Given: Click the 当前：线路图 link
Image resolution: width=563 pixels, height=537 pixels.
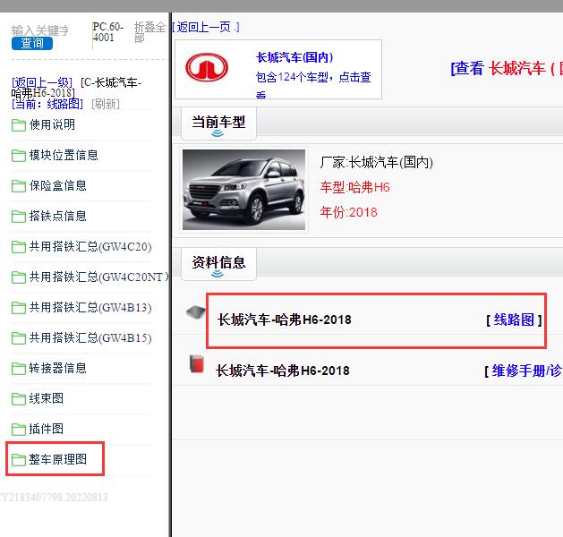Looking at the screenshot, I should tap(47, 104).
